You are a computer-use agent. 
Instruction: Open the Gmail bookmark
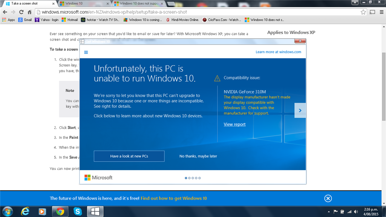point(25,20)
